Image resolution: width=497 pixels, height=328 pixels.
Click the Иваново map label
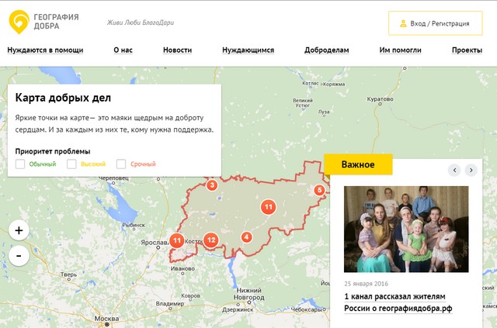point(183,268)
